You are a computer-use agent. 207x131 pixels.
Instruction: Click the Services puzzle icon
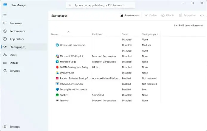point(5,71)
